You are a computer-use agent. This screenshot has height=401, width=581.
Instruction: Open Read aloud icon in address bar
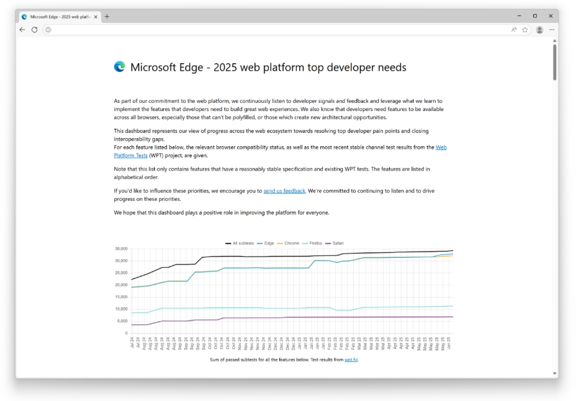pyautogui.click(x=514, y=30)
